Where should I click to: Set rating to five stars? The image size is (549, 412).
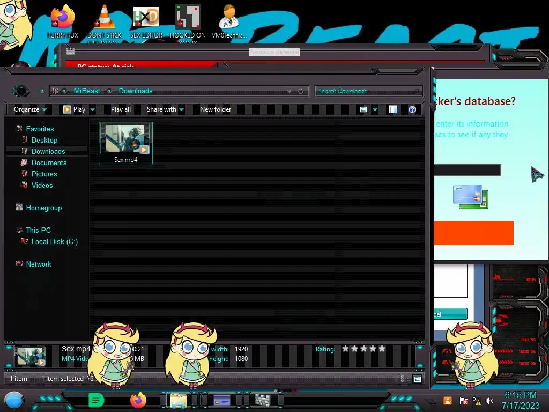click(x=382, y=349)
